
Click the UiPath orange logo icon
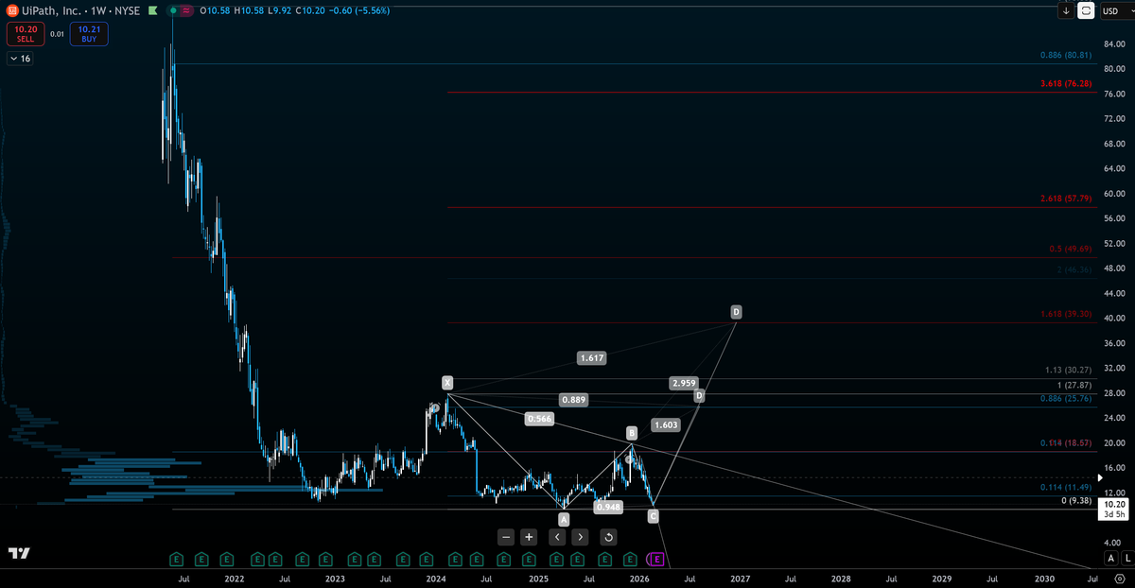12,10
